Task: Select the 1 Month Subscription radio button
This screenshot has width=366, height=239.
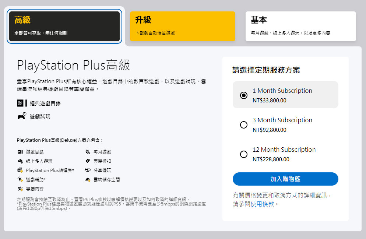Action: (x=244, y=95)
